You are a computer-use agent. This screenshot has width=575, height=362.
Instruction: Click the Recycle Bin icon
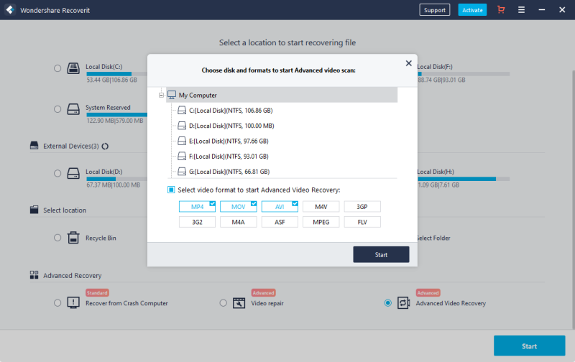[x=73, y=238]
